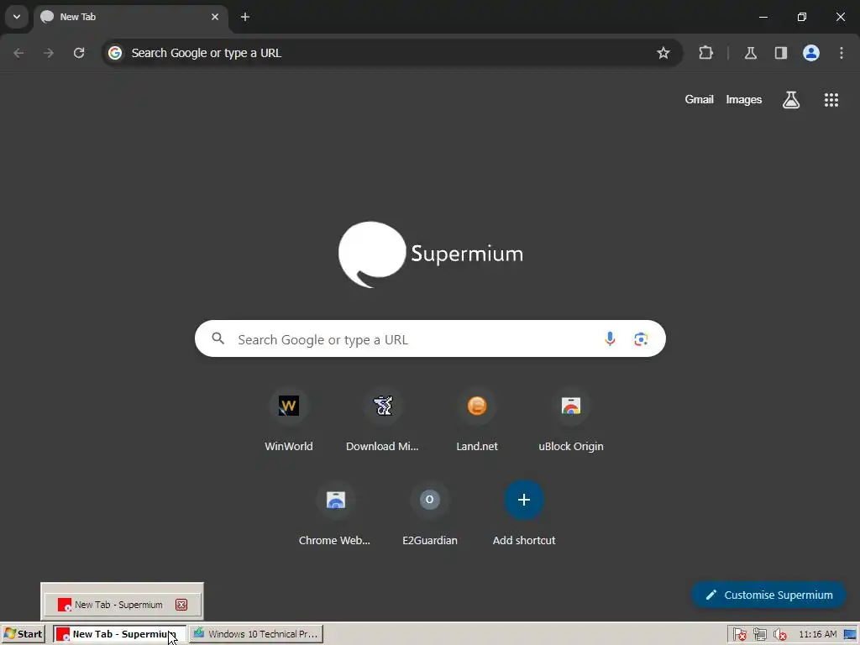The image size is (860, 645).
Task: Close New Tab - Supermium preview popup
Action: tap(181, 605)
